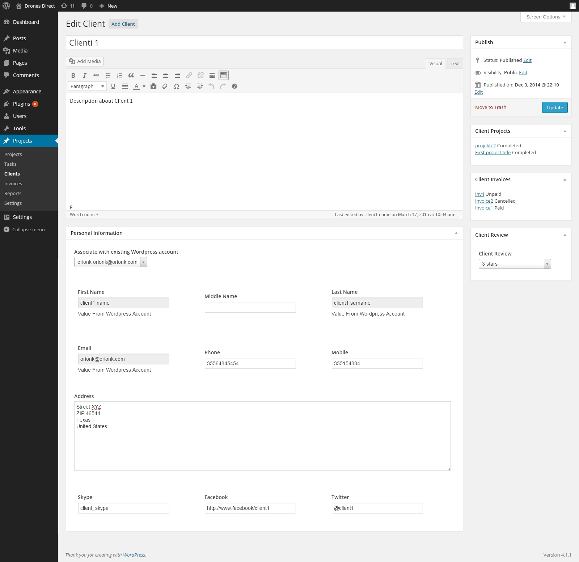This screenshot has height=562, width=579.
Task: Switch to the Visual editor tab
Action: pyautogui.click(x=436, y=63)
